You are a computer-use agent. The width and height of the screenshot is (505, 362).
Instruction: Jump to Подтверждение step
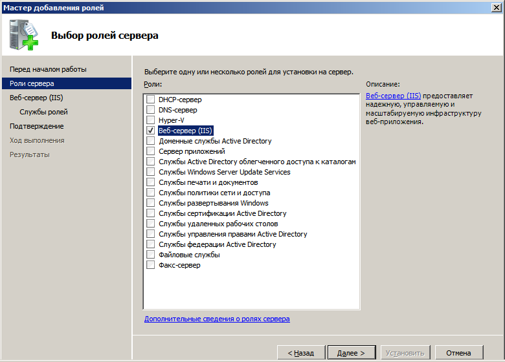click(37, 126)
